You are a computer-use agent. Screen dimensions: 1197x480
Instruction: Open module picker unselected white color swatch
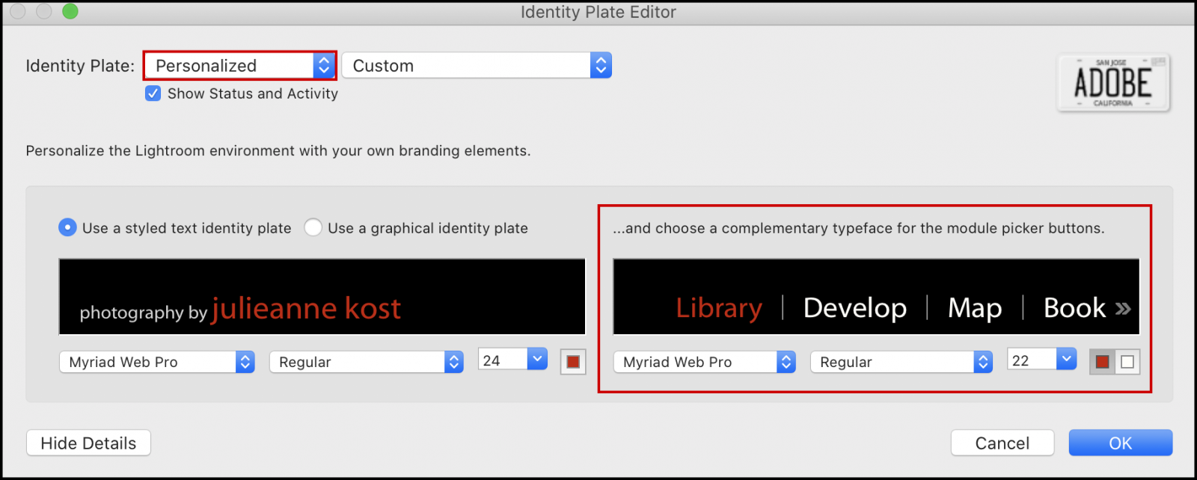pos(1127,362)
